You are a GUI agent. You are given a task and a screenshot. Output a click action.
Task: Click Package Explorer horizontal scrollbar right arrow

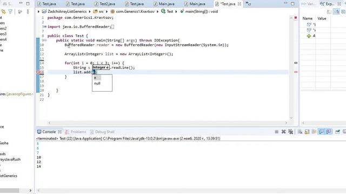click(30, 190)
